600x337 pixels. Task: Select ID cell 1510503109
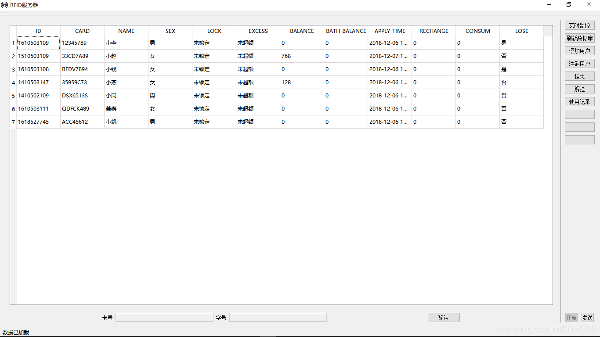coord(39,56)
